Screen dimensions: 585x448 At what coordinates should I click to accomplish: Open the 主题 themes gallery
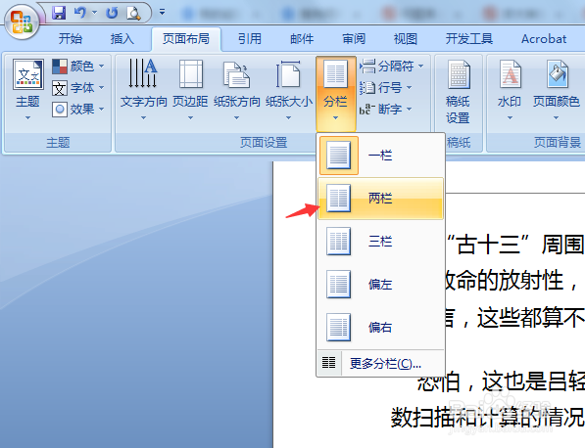(27, 89)
